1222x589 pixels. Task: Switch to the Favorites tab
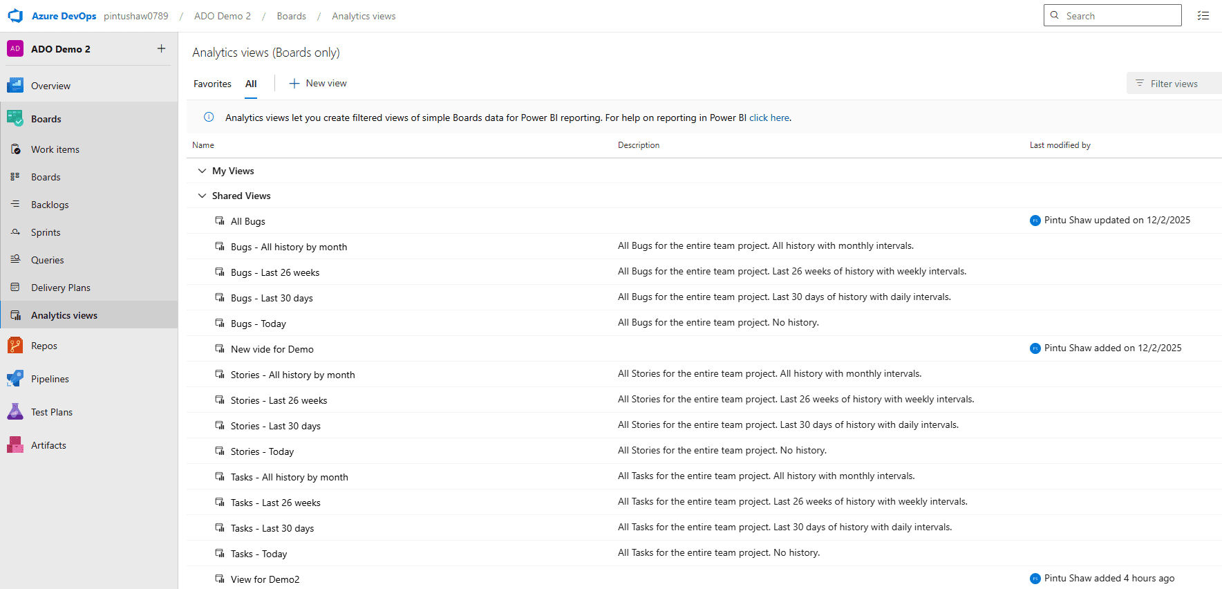click(212, 84)
